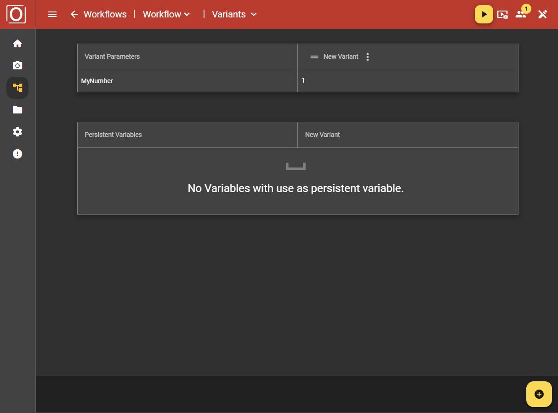Add a new variant with the plus button

tap(539, 394)
